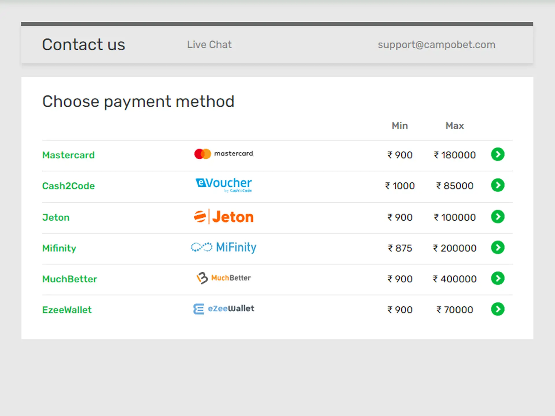Click the eZeeWallet logo
This screenshot has height=416, width=555.
(224, 309)
